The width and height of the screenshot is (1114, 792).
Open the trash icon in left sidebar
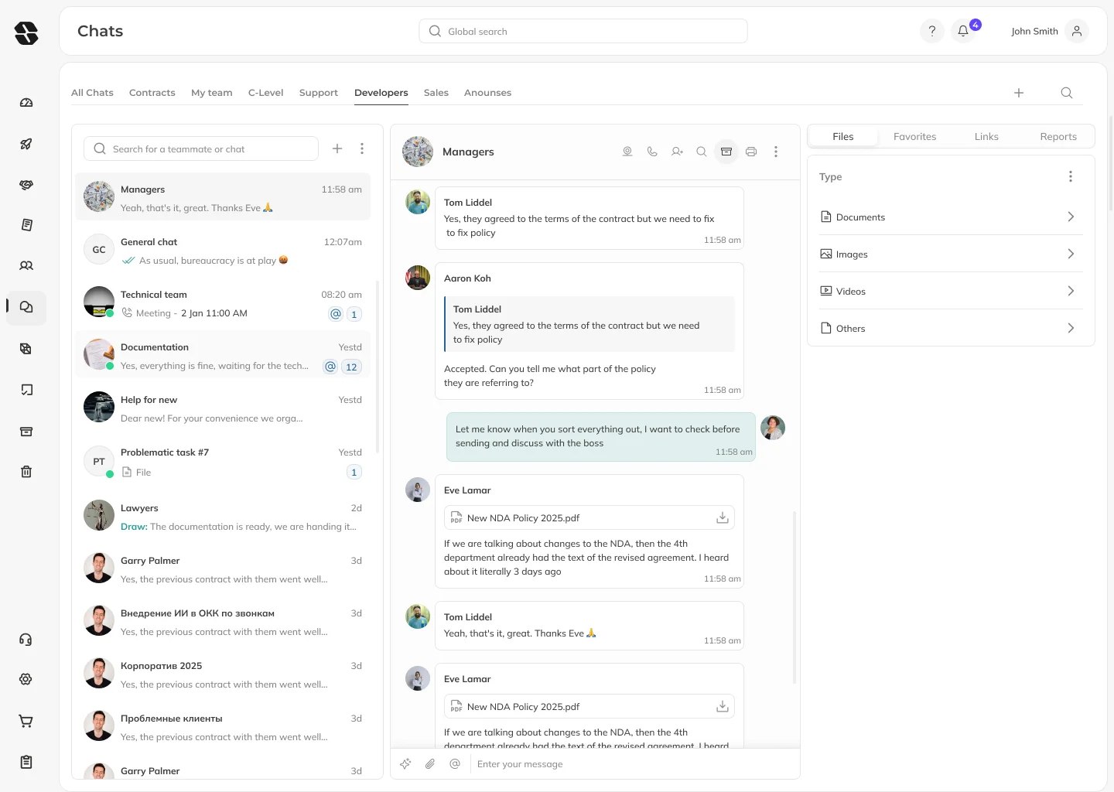pyautogui.click(x=26, y=472)
